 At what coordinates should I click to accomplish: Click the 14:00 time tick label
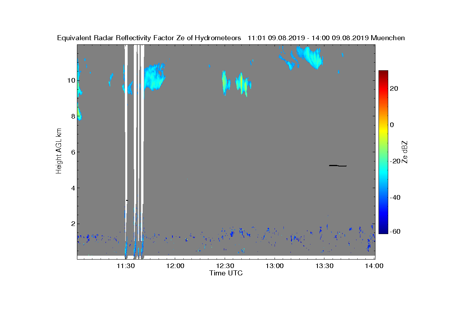[374, 266]
